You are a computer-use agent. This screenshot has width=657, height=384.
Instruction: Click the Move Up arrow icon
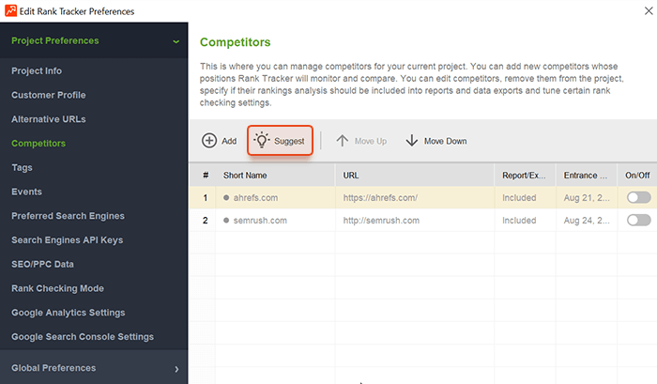[x=343, y=141]
